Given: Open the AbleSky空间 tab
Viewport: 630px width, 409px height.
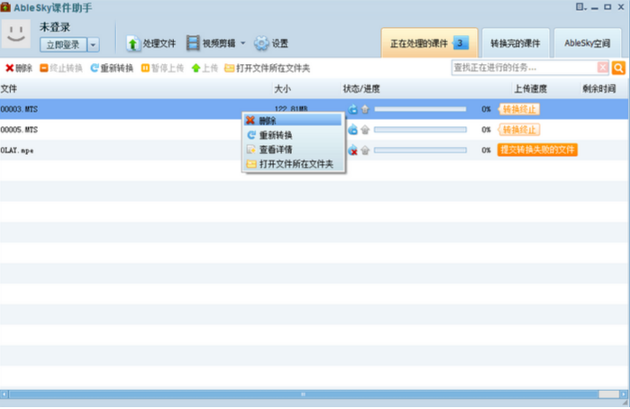Looking at the screenshot, I should tap(587, 43).
